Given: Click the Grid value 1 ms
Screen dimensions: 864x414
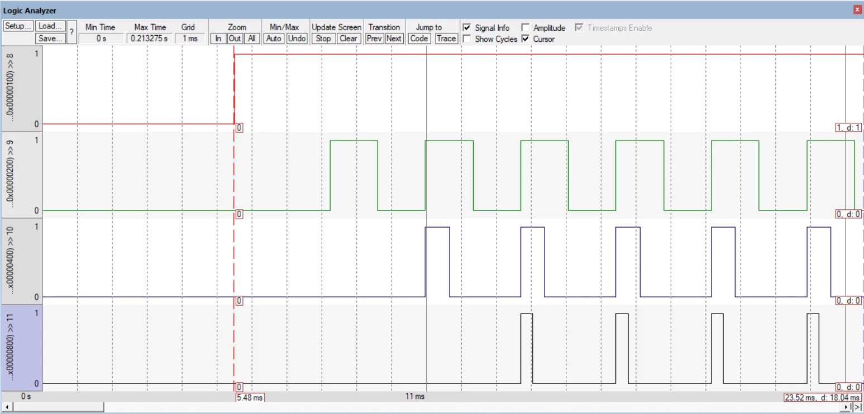Looking at the screenshot, I should [x=190, y=38].
